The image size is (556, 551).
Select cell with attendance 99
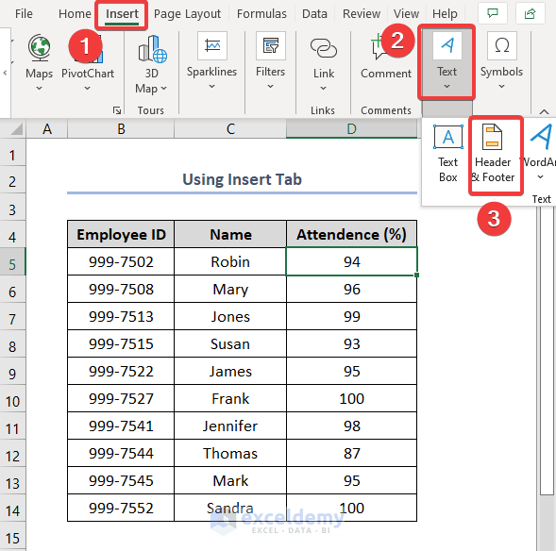(x=352, y=316)
